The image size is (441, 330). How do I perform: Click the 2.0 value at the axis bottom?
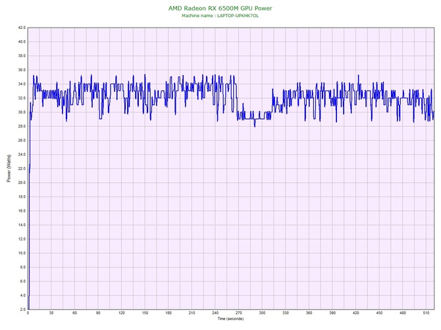pyautogui.click(x=22, y=309)
